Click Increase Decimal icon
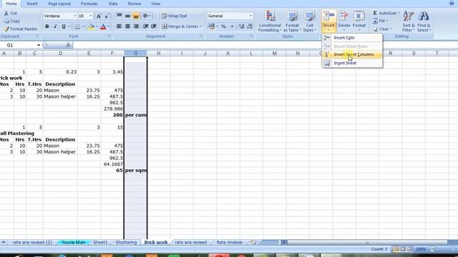 pyautogui.click(x=241, y=26)
